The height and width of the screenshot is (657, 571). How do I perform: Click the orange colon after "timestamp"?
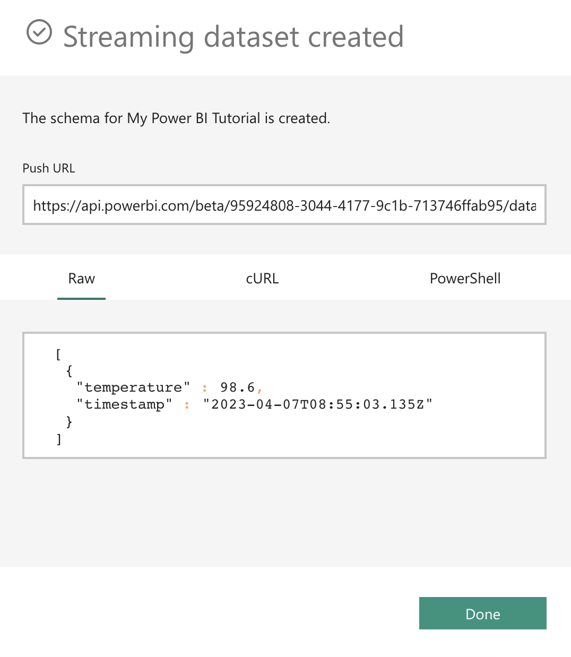tap(187, 405)
